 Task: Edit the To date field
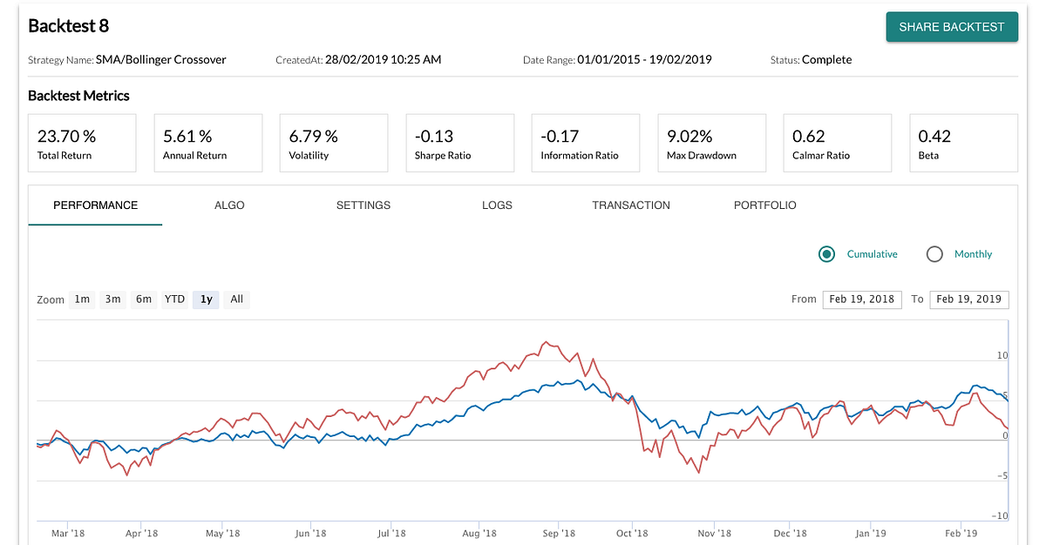coord(968,299)
